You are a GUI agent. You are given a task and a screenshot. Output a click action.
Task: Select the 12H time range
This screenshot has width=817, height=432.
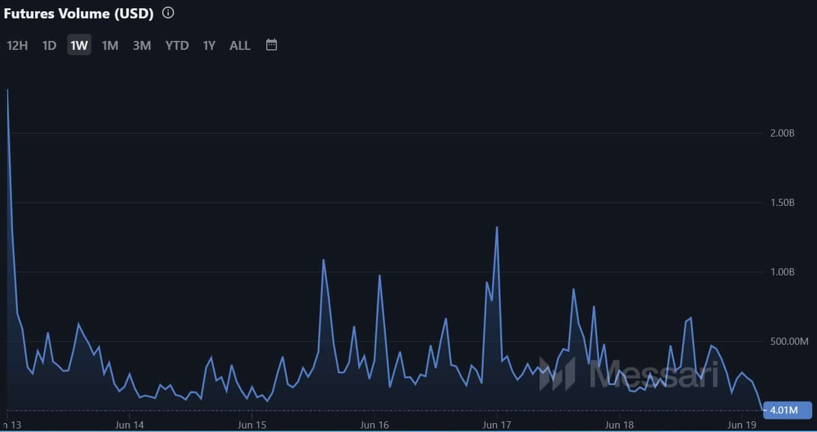[16, 45]
